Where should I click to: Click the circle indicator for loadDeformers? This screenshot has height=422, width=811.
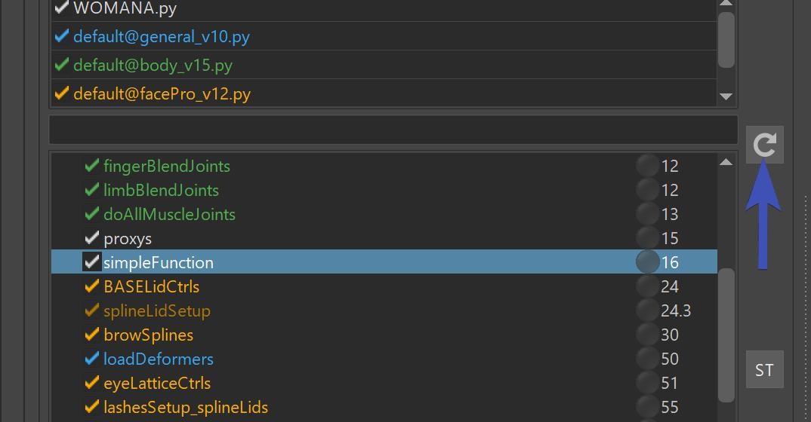tap(648, 359)
